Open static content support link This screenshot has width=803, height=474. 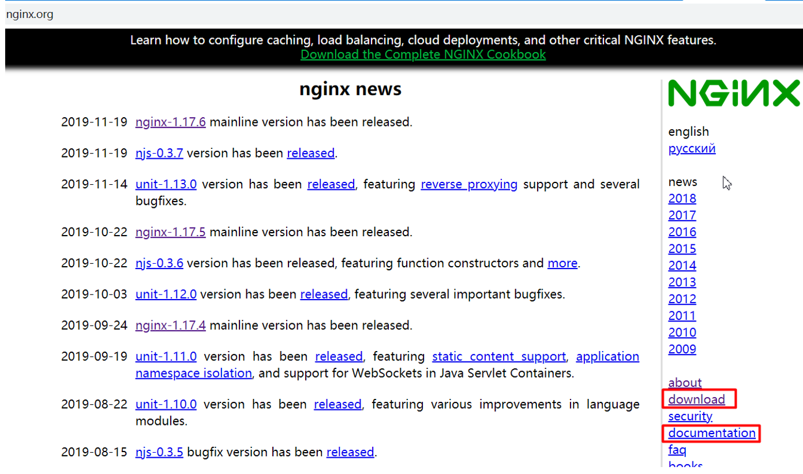point(499,356)
